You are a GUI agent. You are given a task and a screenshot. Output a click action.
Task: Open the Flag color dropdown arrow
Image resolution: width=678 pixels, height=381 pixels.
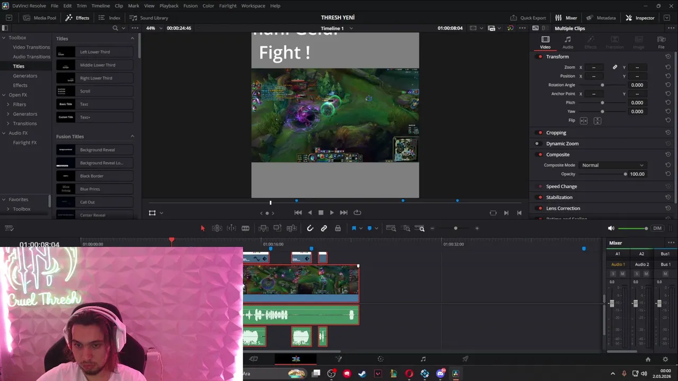coord(361,228)
